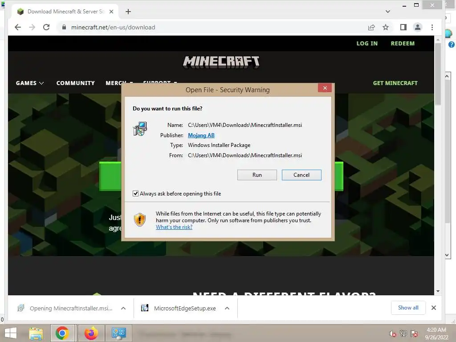Open File Explorer from taskbar

pyautogui.click(x=36, y=333)
